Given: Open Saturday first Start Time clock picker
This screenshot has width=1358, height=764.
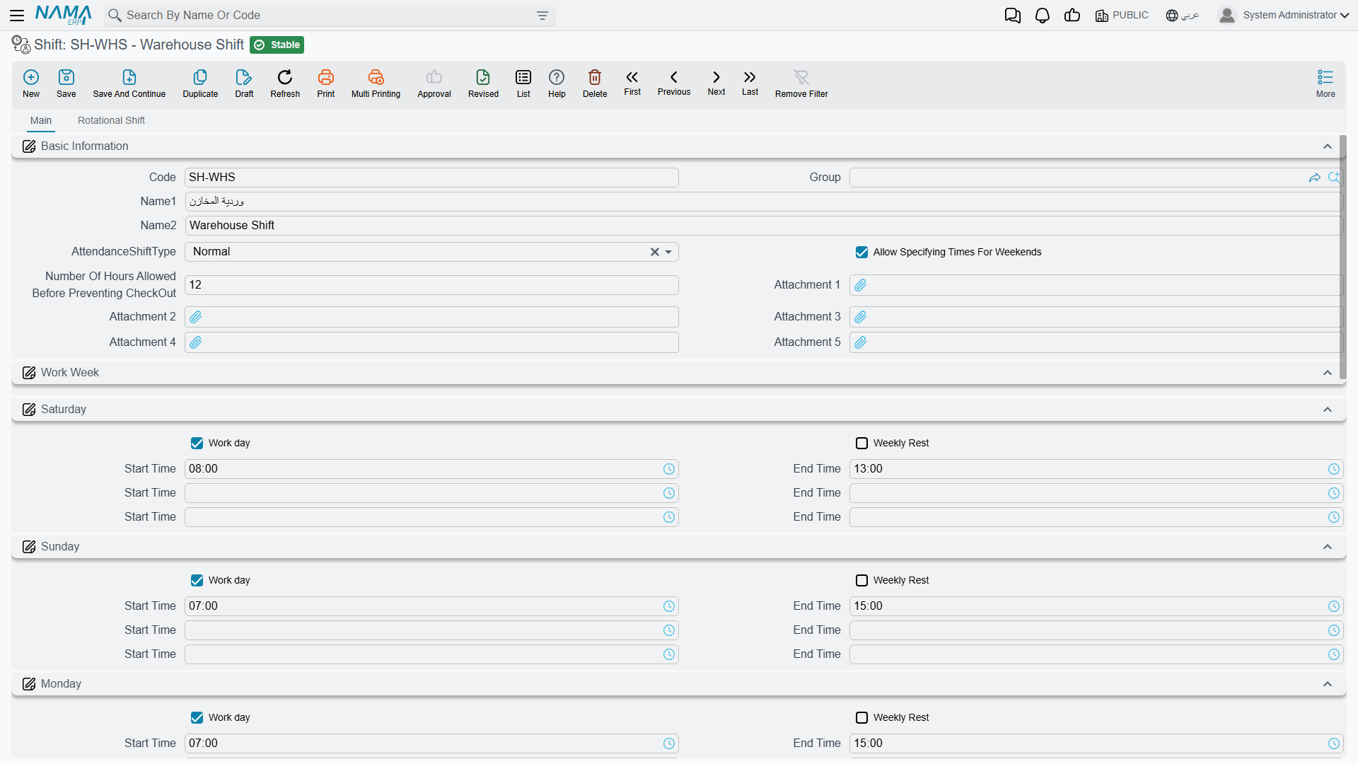Looking at the screenshot, I should point(669,469).
